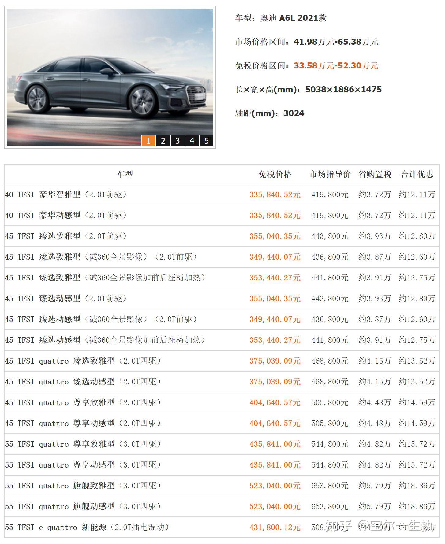Viewport: 445px width, 544px height.
Task: Select 55 TFSI quattro 旗舰致雅型 model name
Action: (83, 486)
